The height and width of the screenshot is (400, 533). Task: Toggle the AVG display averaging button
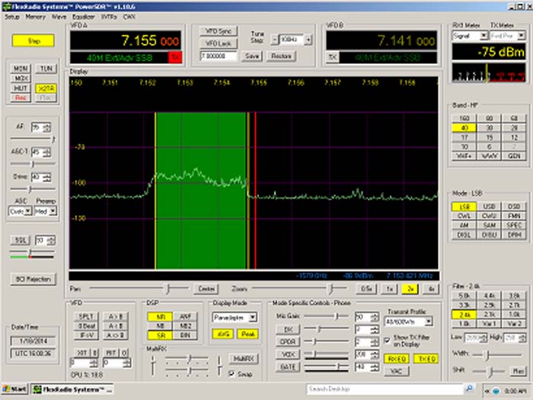coord(222,334)
